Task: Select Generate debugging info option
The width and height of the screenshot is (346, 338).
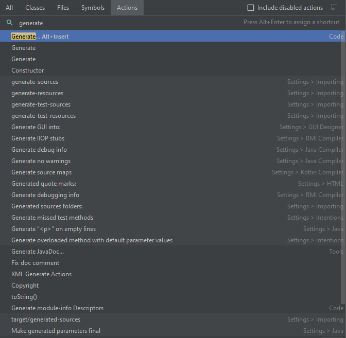Action: (x=172, y=195)
